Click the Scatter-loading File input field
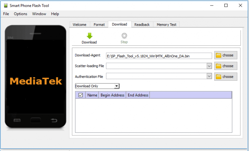Viewport: 249px width, 151px height. pyautogui.click(x=156, y=66)
